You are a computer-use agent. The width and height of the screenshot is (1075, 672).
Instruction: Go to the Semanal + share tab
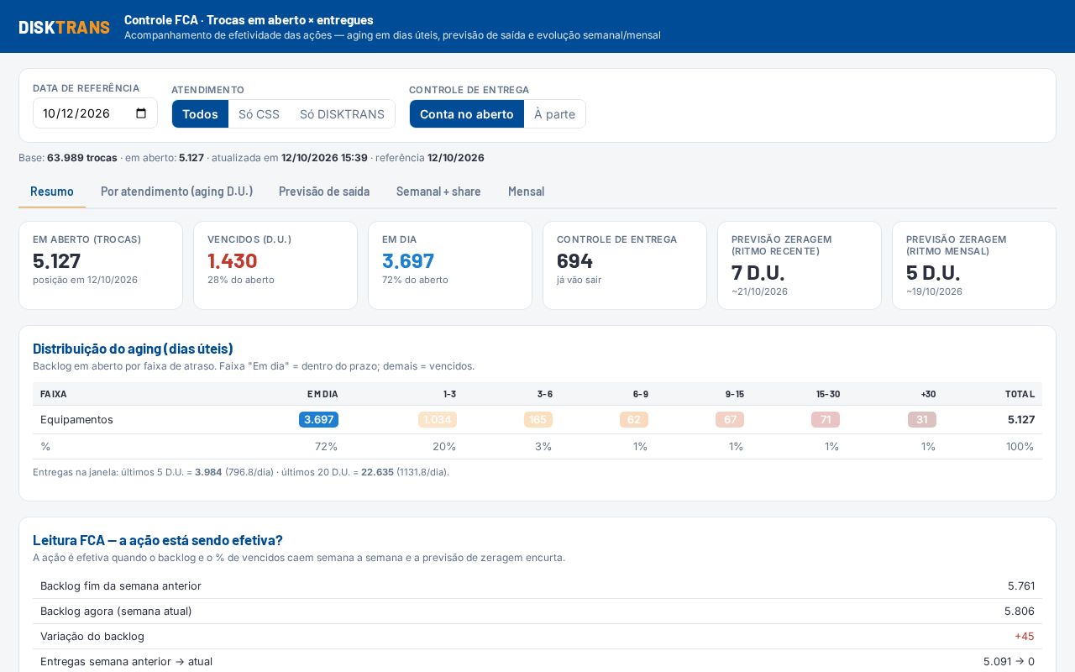438,192
